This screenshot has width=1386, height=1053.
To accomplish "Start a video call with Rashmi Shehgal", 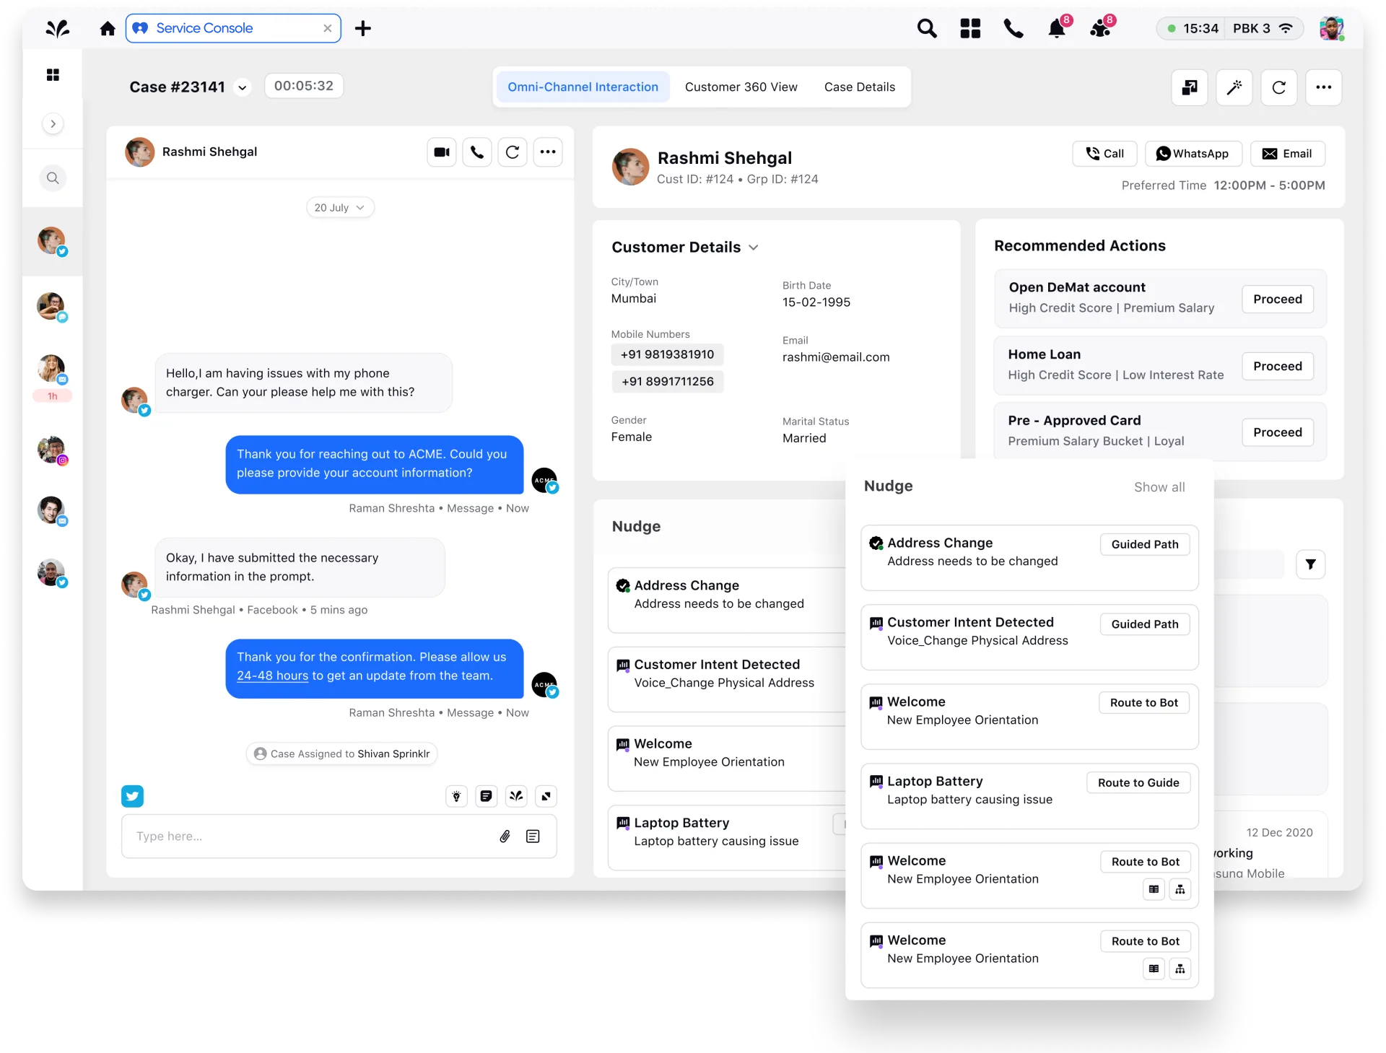I will [x=441, y=152].
